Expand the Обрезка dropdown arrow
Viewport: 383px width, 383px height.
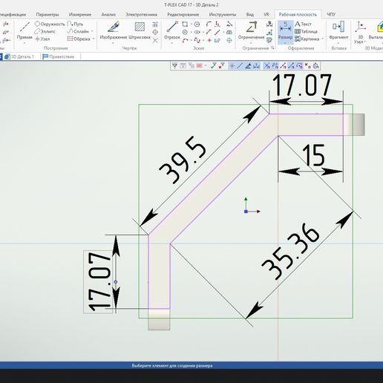[x=94, y=39]
